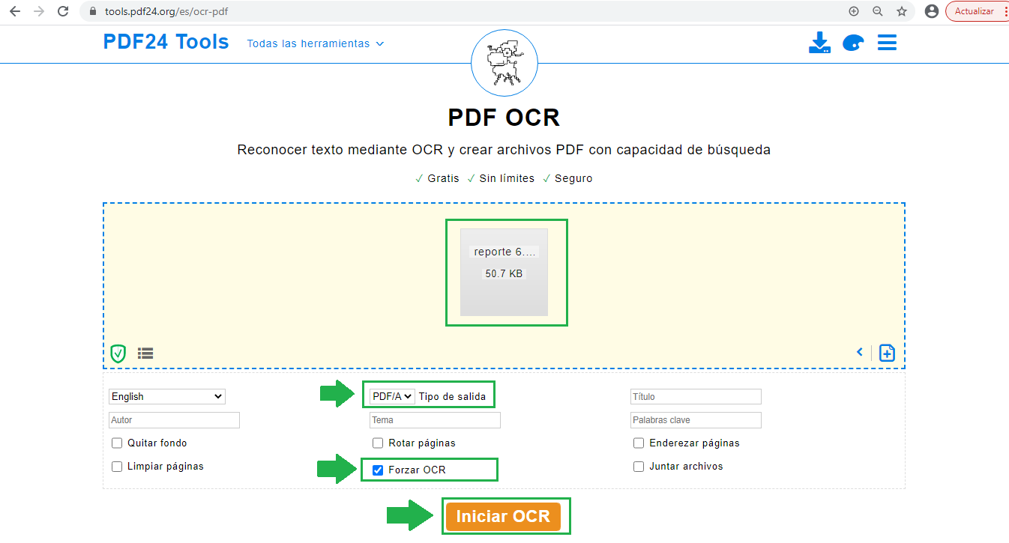The image size is (1009, 543).
Task: Collapse the panel using left chevron
Action: pos(860,352)
